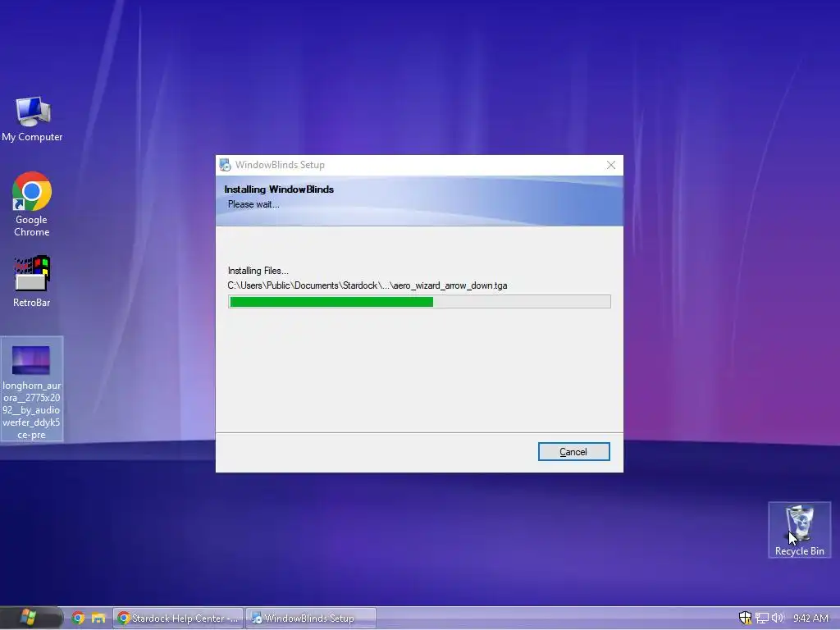Select the Google Chrome desktop shortcut
This screenshot has height=630, width=840.
[x=32, y=204]
